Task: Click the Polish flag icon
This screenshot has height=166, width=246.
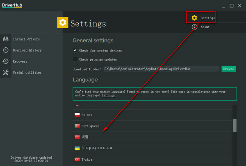Action: pos(77,115)
